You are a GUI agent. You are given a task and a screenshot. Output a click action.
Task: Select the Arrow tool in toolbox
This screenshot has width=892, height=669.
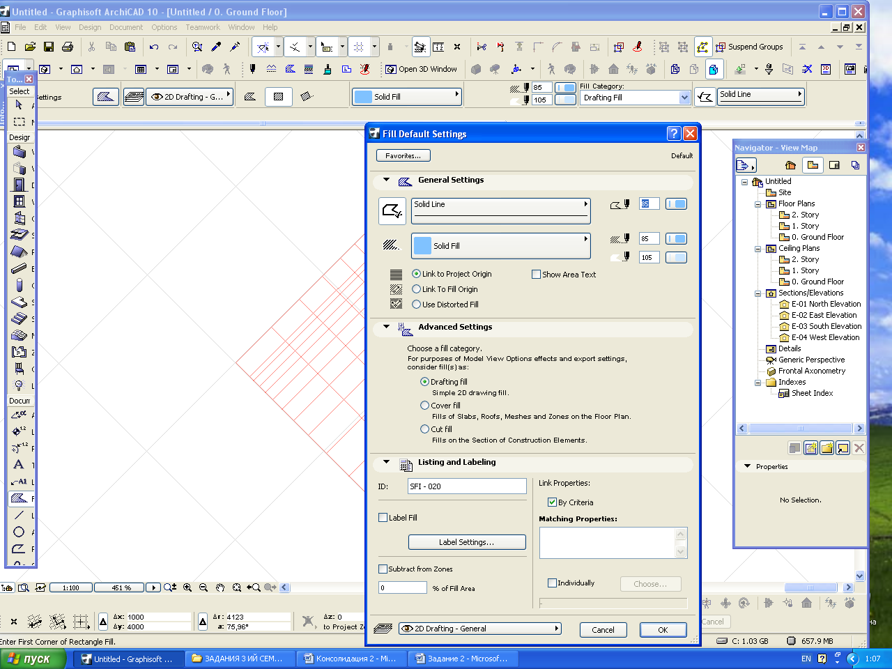click(x=19, y=105)
